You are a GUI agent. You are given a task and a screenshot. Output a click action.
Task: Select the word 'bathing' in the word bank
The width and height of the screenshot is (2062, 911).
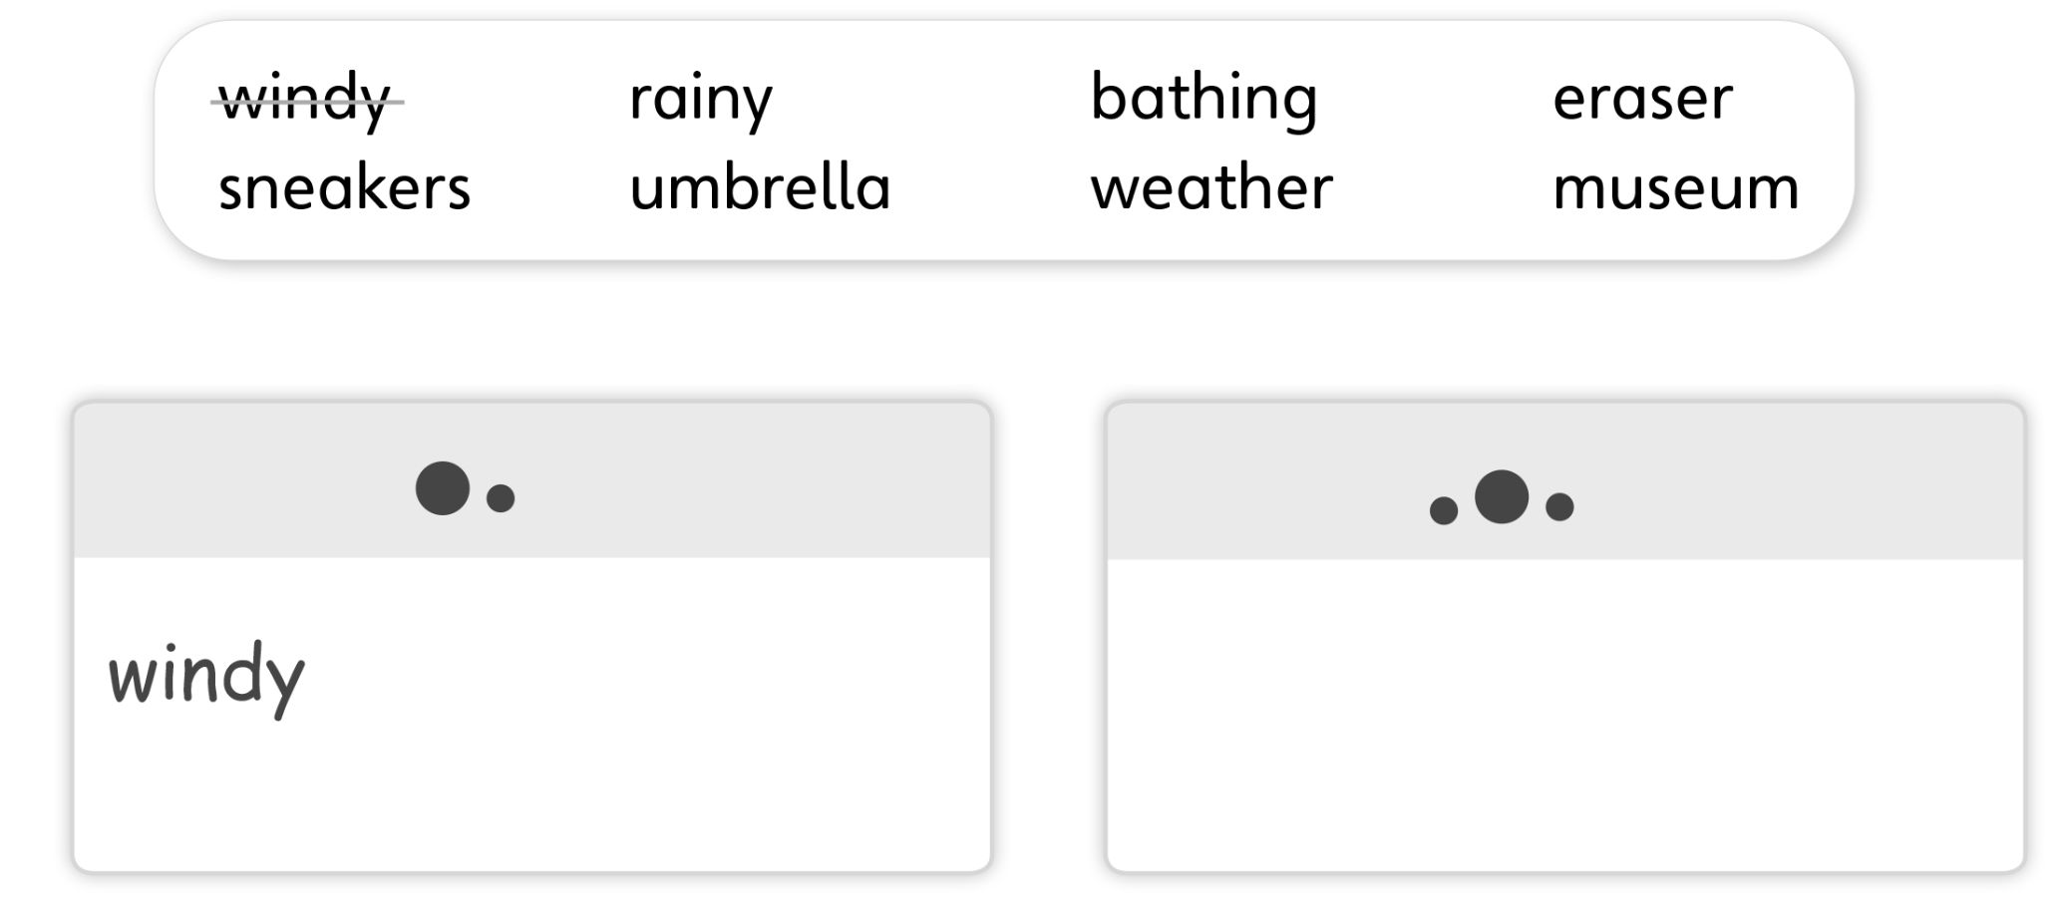click(x=1204, y=98)
